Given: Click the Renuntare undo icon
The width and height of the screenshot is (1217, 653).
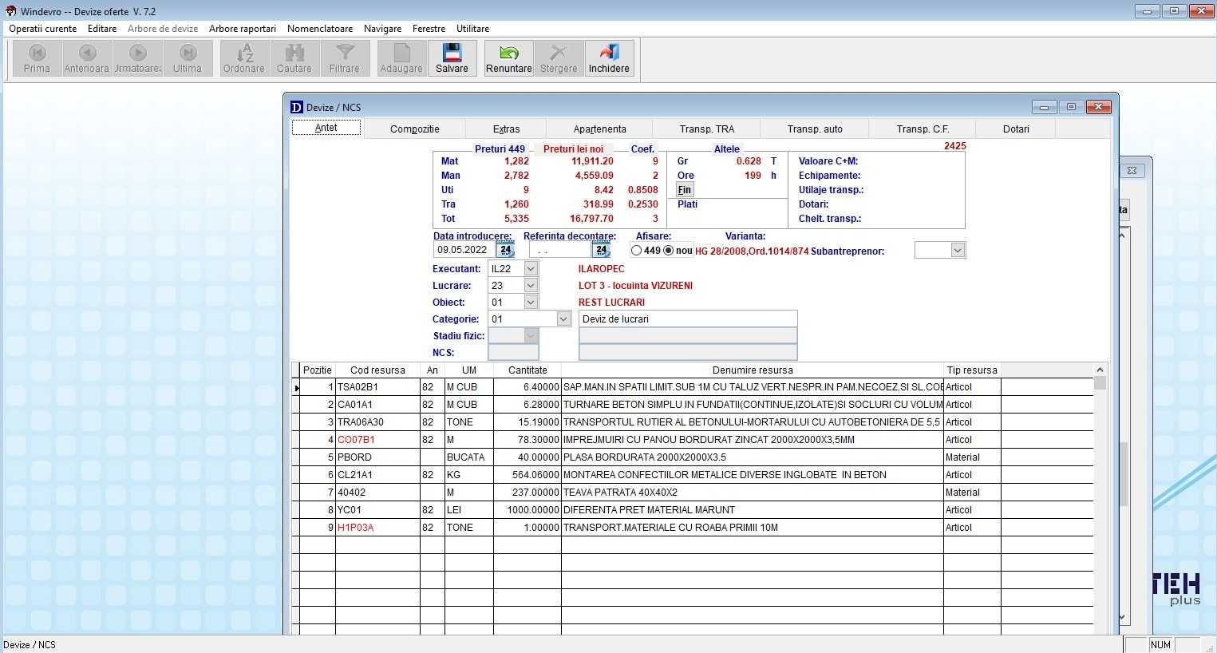Looking at the screenshot, I should pyautogui.click(x=509, y=58).
